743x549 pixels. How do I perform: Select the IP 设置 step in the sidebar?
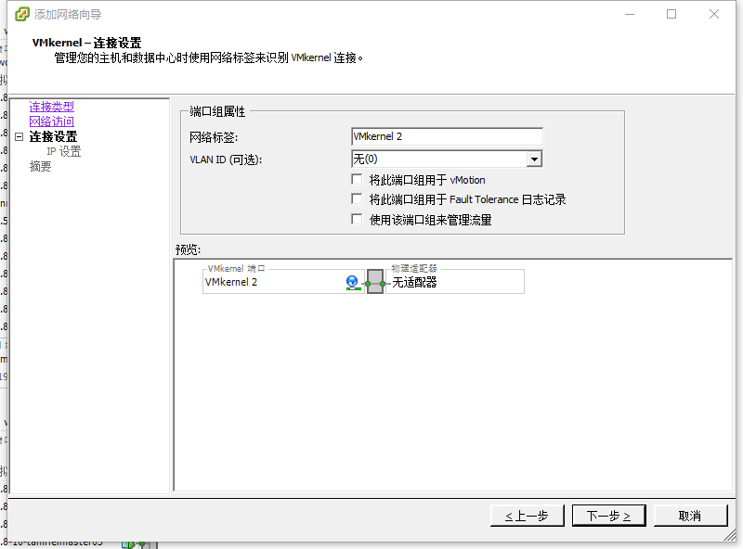point(64,151)
